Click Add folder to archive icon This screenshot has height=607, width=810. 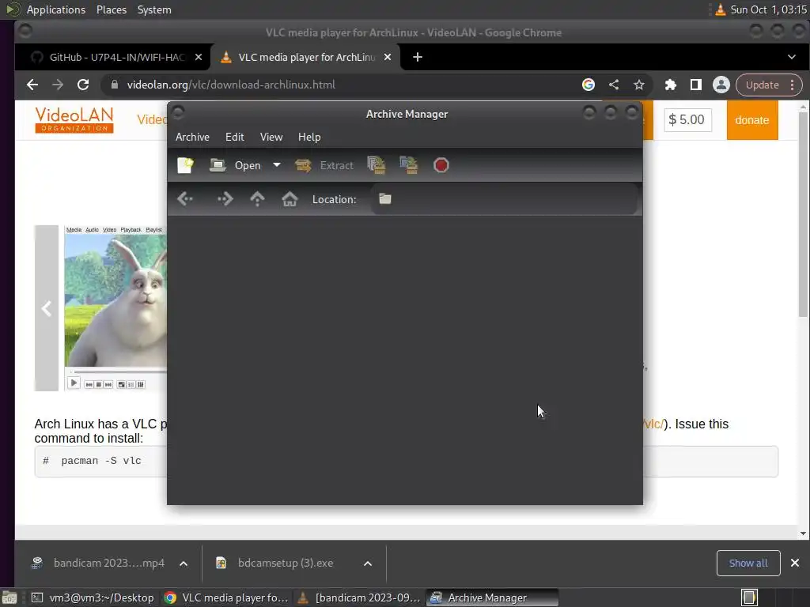(409, 165)
